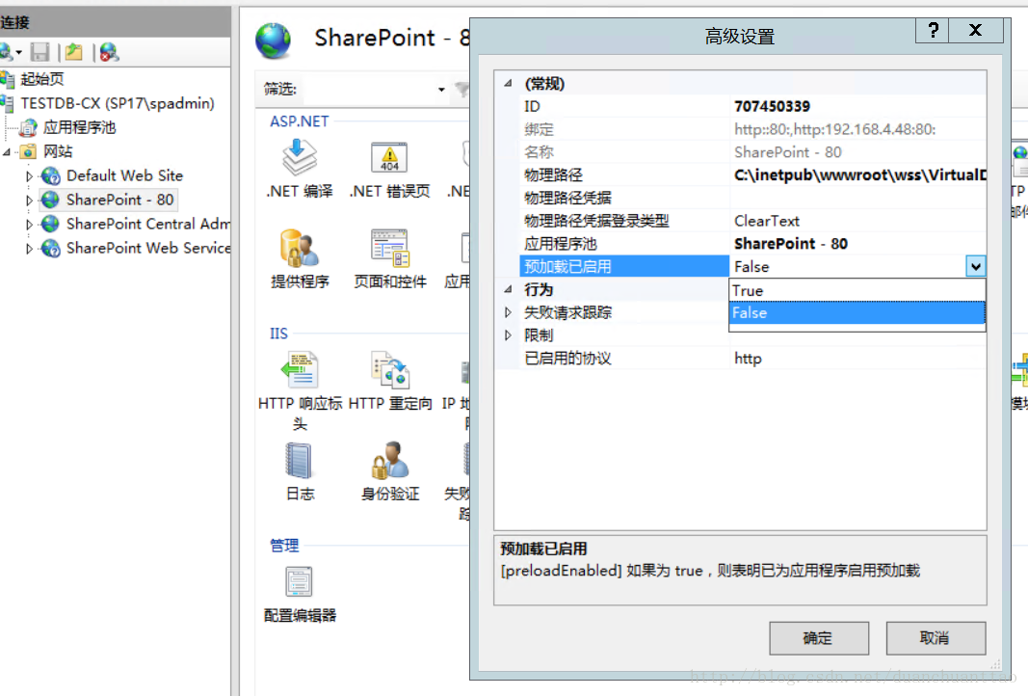The height and width of the screenshot is (696, 1028).
Task: Select the ID property row
Action: pyautogui.click(x=753, y=106)
